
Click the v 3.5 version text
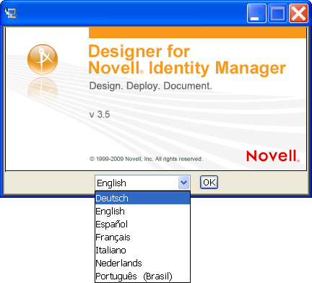(100, 114)
